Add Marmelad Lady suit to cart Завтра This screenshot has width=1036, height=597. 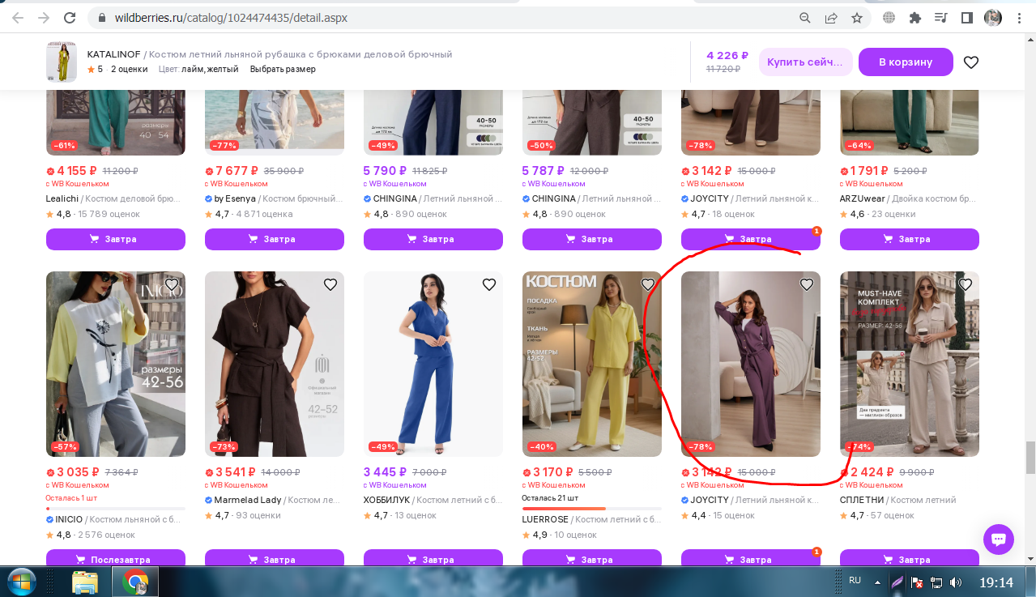(275, 560)
